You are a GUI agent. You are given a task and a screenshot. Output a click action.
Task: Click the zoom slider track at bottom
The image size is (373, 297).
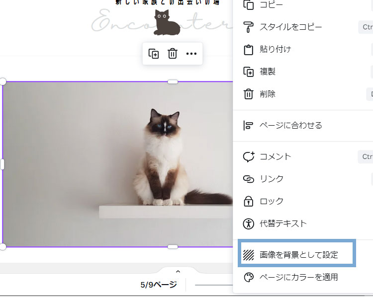[x=214, y=285]
